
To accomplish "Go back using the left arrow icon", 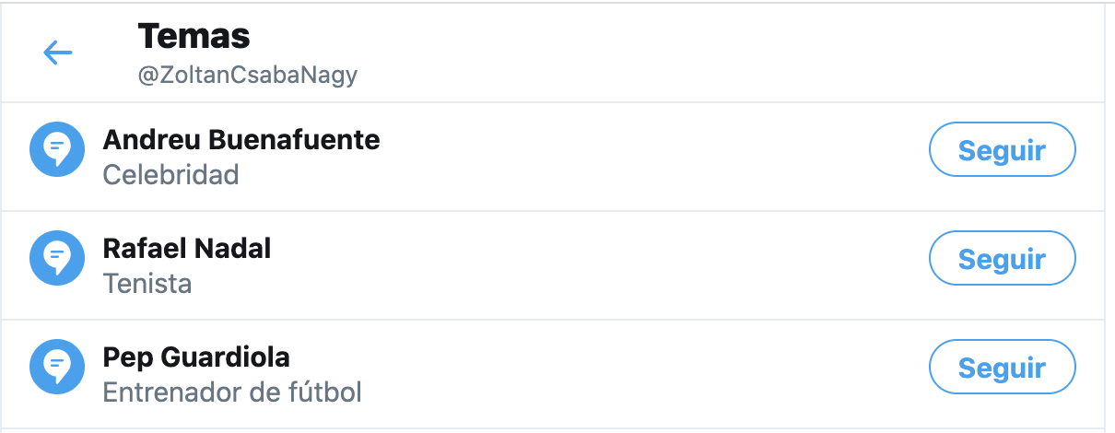I will pyautogui.click(x=58, y=53).
